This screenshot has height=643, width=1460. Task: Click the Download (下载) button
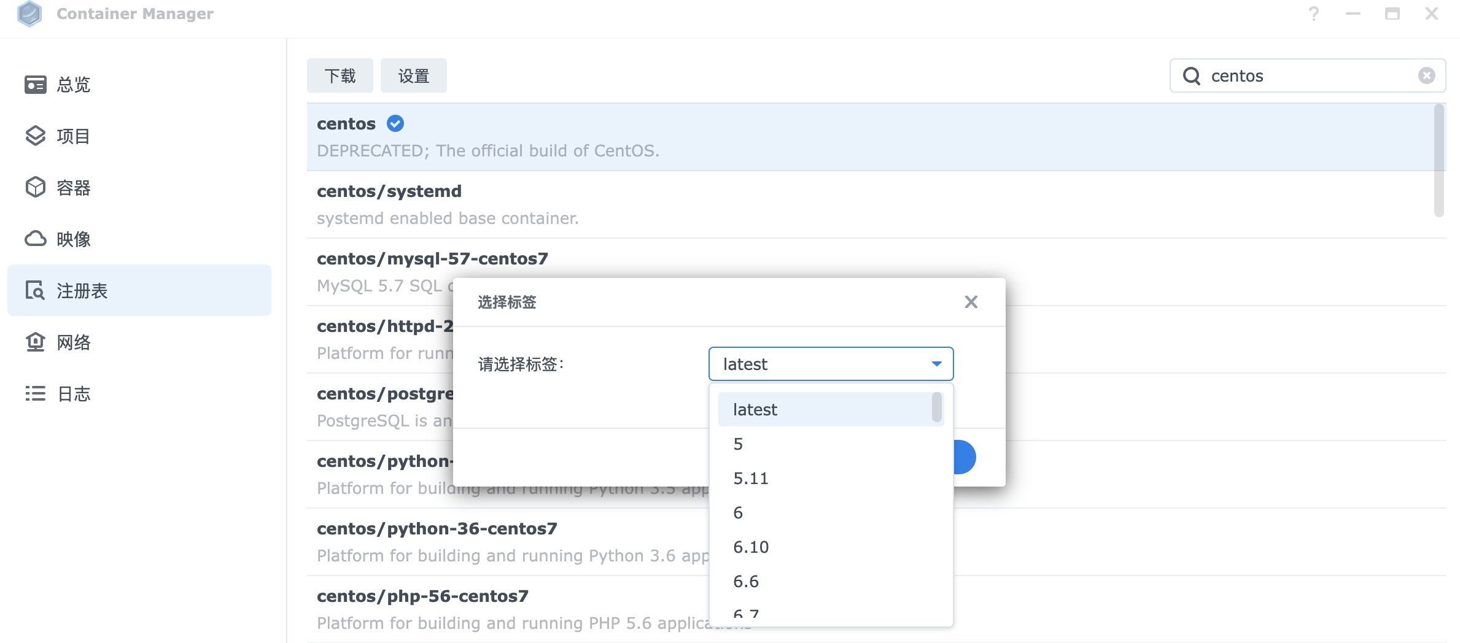(340, 76)
